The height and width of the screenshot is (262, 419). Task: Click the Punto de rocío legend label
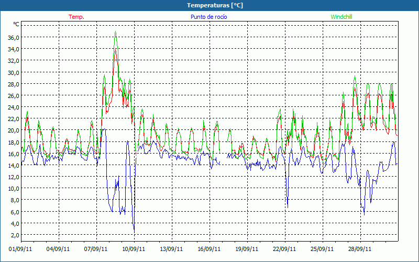point(208,17)
